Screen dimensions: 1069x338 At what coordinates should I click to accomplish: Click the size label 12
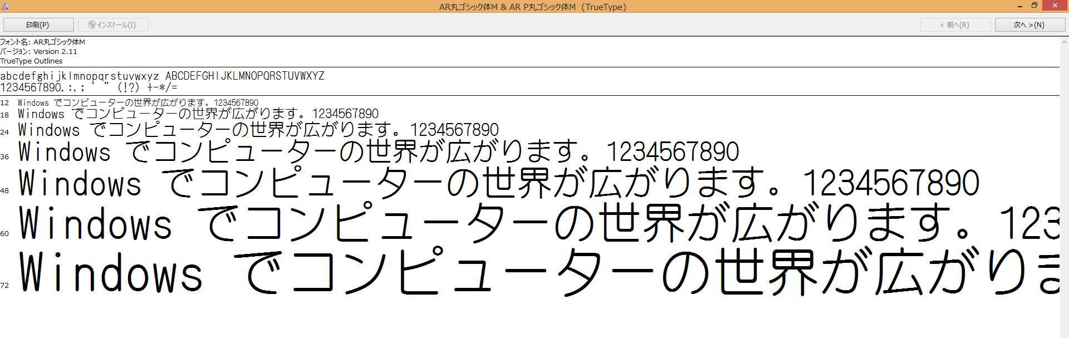click(4, 103)
